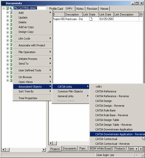Image resolution: width=145 pixels, height=158 pixels.
Task: Choose CATIA Downstream Application - Reverse
Action: 117,134
